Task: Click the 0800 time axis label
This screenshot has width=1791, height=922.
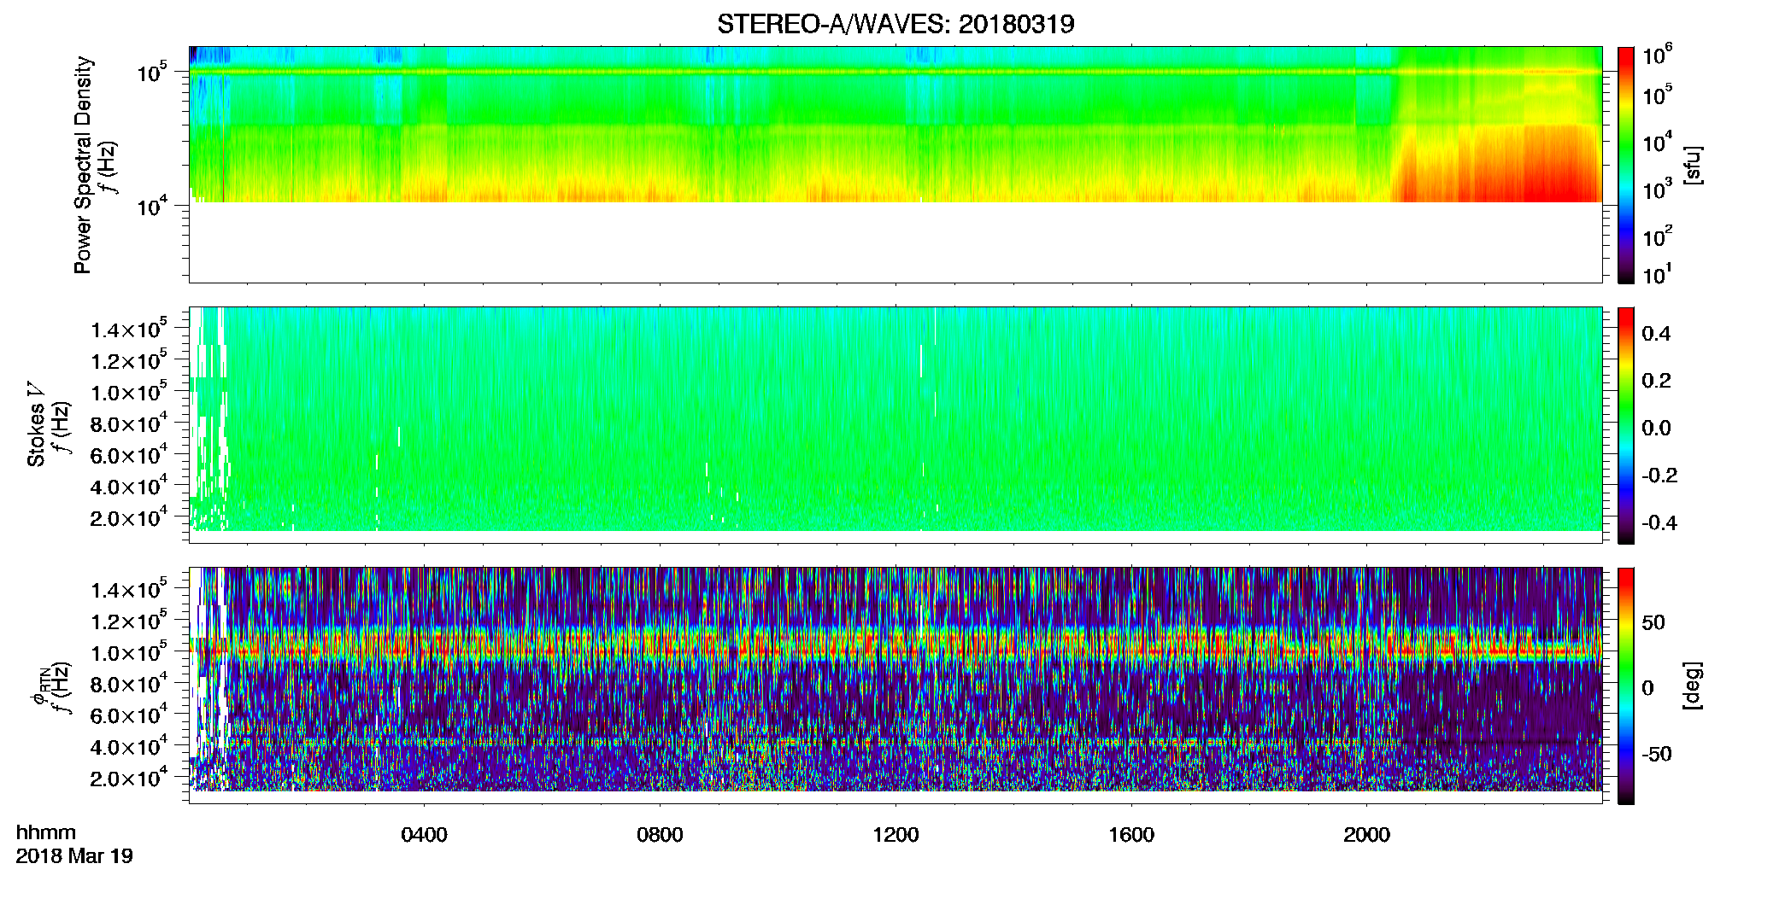Action: (x=660, y=834)
